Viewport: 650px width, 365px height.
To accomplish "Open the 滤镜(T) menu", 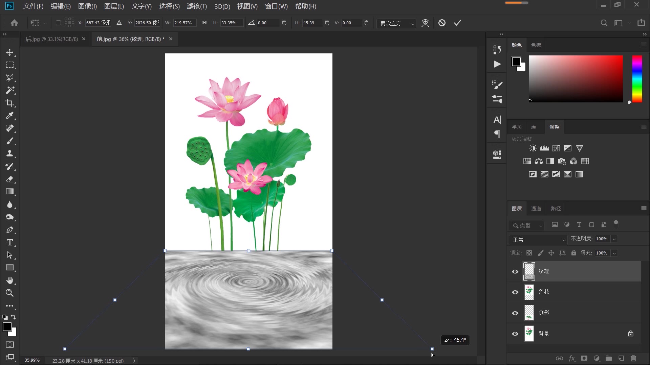I will 196,6.
